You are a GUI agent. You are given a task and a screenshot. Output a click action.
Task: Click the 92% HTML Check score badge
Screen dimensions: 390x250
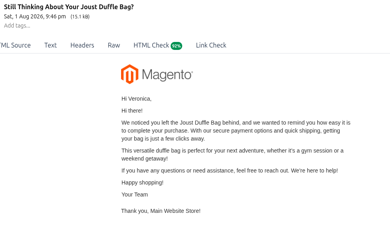point(176,46)
